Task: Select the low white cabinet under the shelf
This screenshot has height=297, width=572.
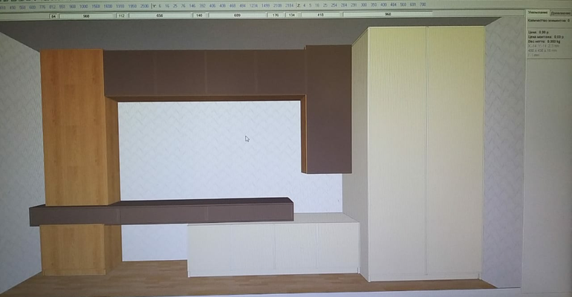Action: pyautogui.click(x=272, y=247)
